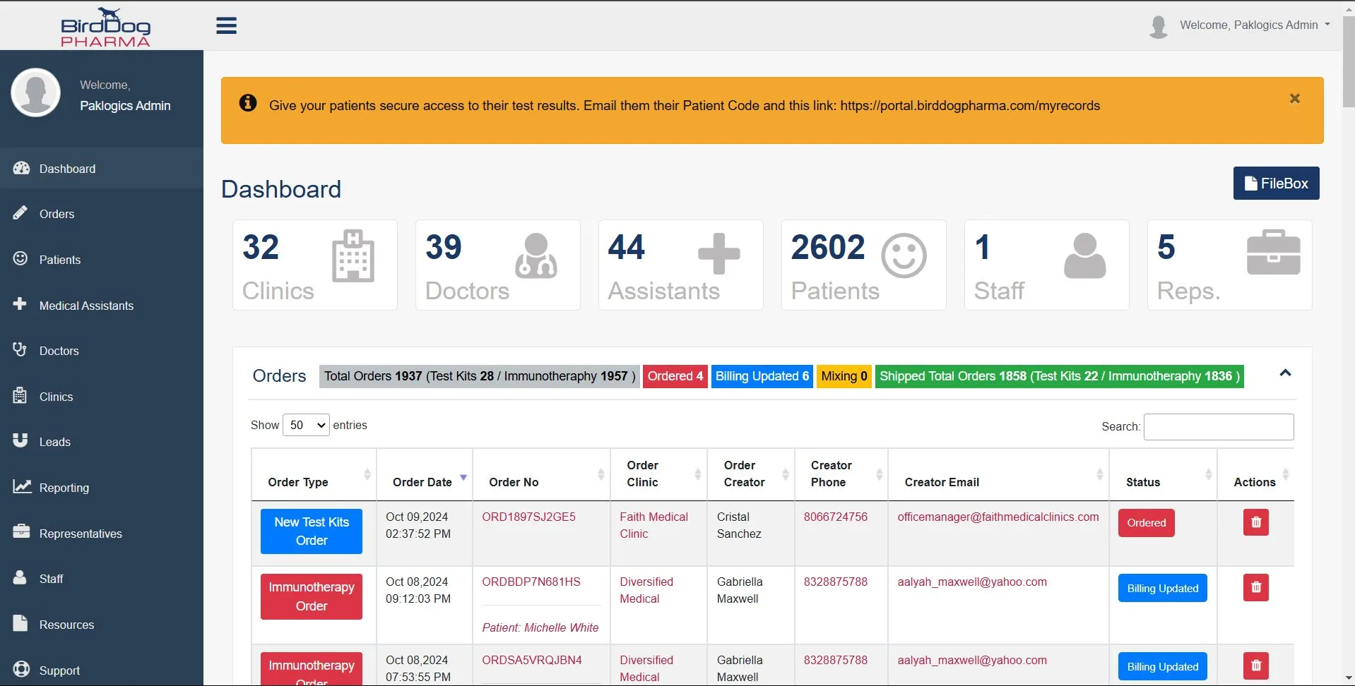Collapse the Orders panel with the chevron
The image size is (1355, 686).
click(1285, 373)
